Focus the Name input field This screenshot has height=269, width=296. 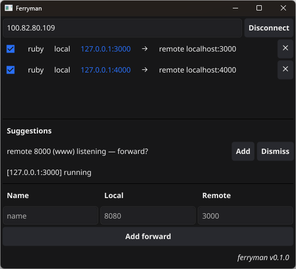point(51,215)
